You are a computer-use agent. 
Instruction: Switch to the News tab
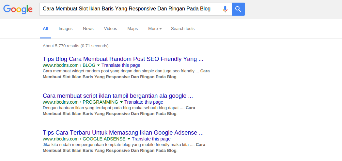[88, 29]
